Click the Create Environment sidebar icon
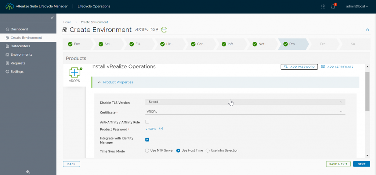The width and height of the screenshot is (376, 175). point(7,38)
